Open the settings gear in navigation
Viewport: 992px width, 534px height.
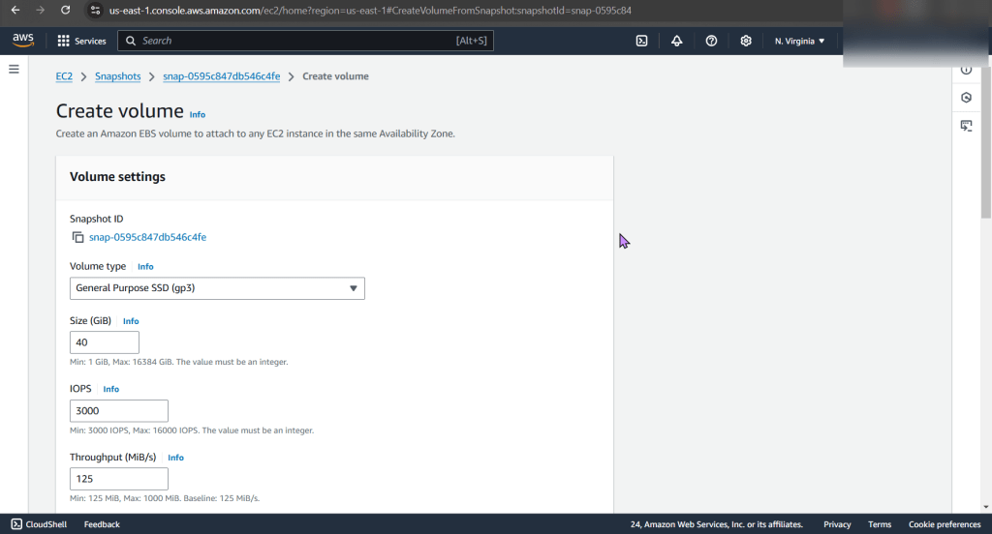point(746,41)
